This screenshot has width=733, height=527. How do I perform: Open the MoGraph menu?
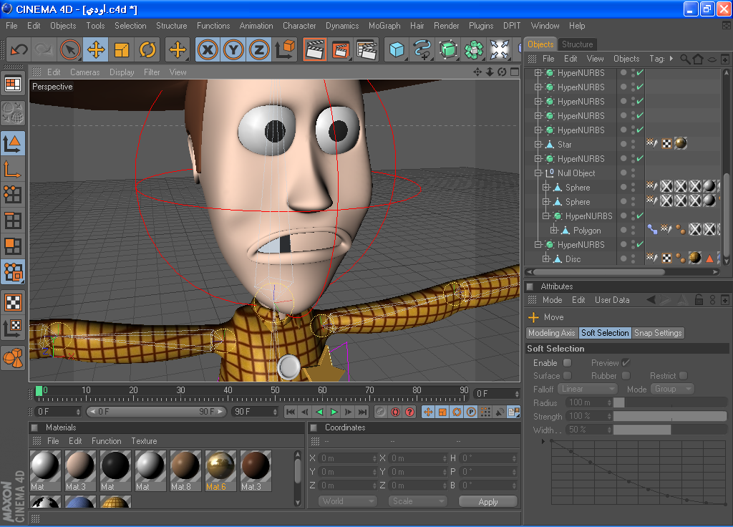[384, 26]
